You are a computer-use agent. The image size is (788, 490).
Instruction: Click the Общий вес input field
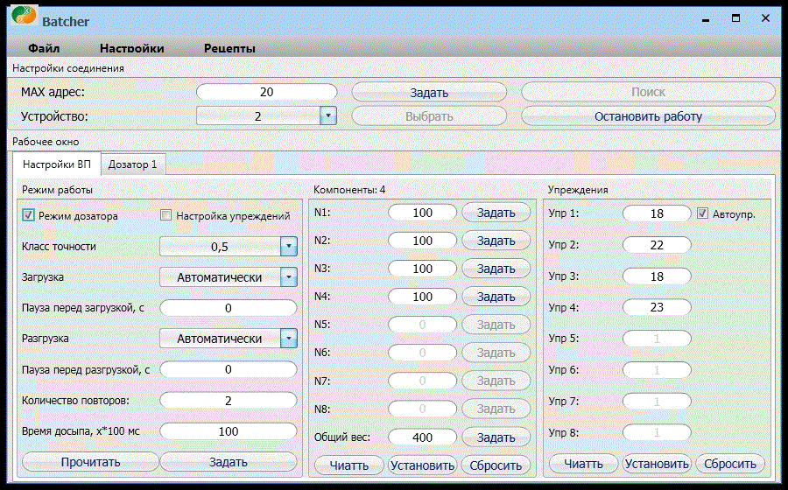tap(422, 437)
